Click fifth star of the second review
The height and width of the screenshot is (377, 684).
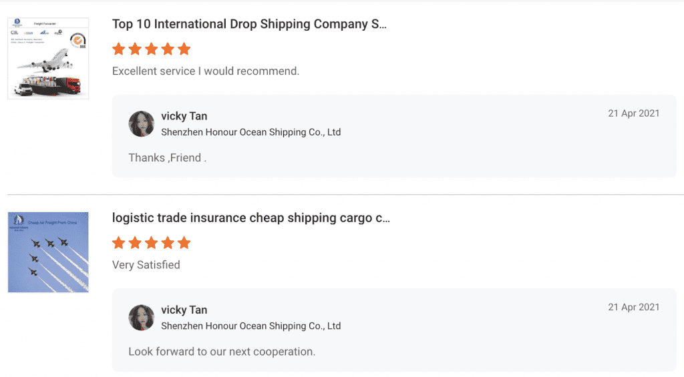(x=184, y=243)
